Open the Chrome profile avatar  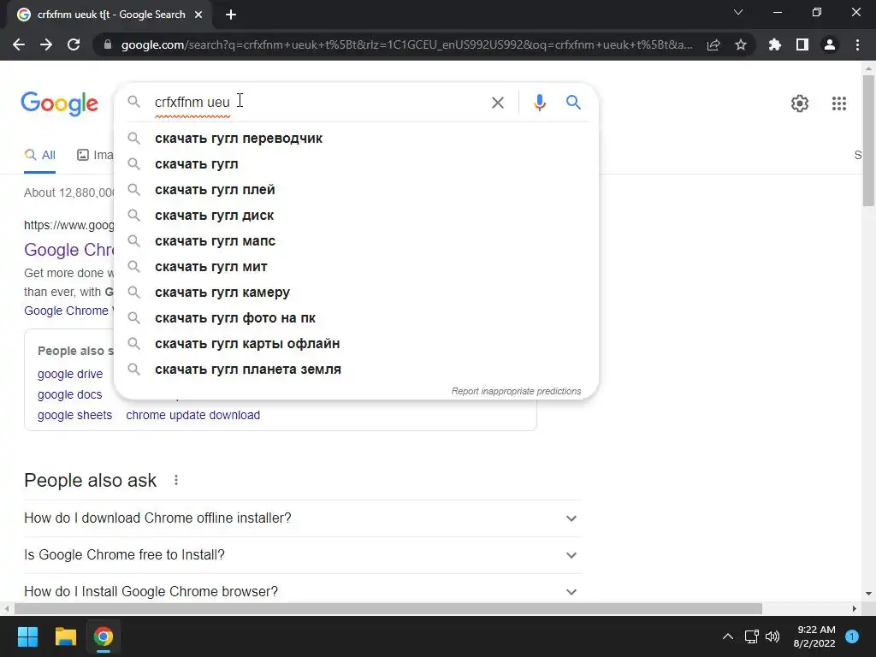830,44
